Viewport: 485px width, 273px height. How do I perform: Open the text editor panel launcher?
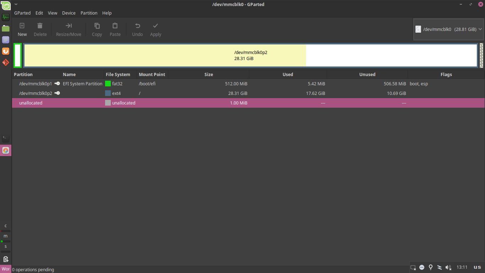[6, 40]
